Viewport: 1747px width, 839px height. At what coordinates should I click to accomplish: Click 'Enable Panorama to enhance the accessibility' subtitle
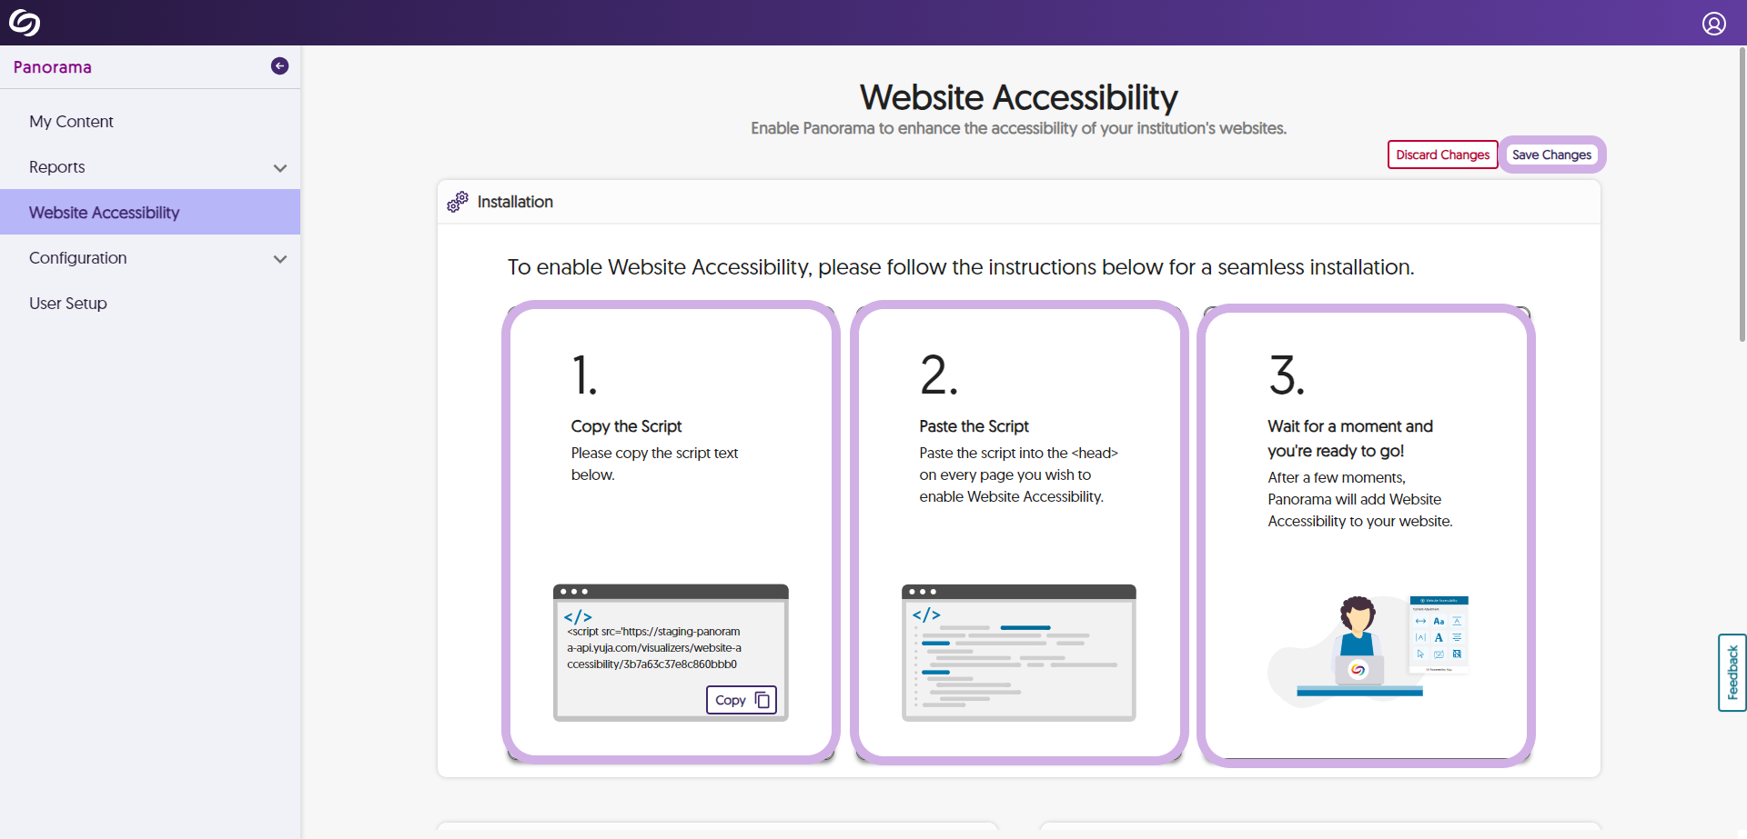pos(1019,128)
